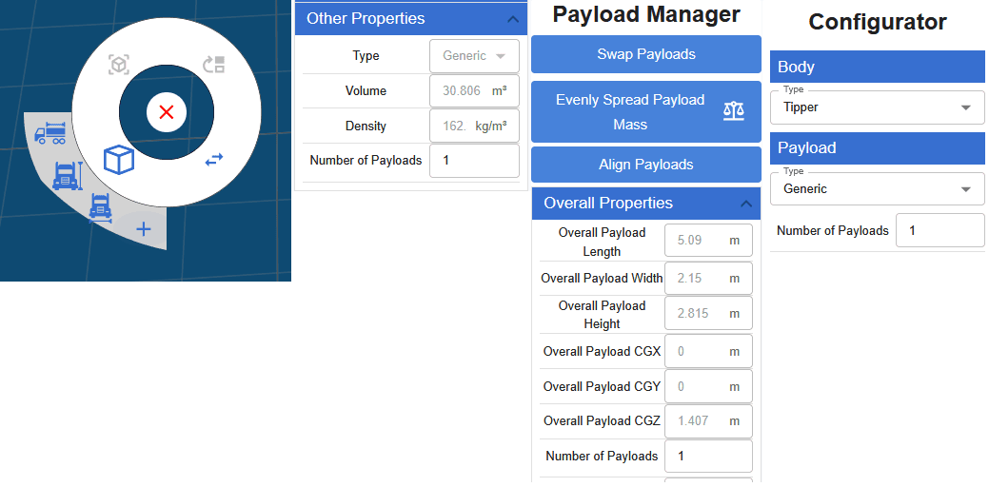The width and height of the screenshot is (989, 487).
Task: Click the "Density" label
Action: tap(366, 126)
